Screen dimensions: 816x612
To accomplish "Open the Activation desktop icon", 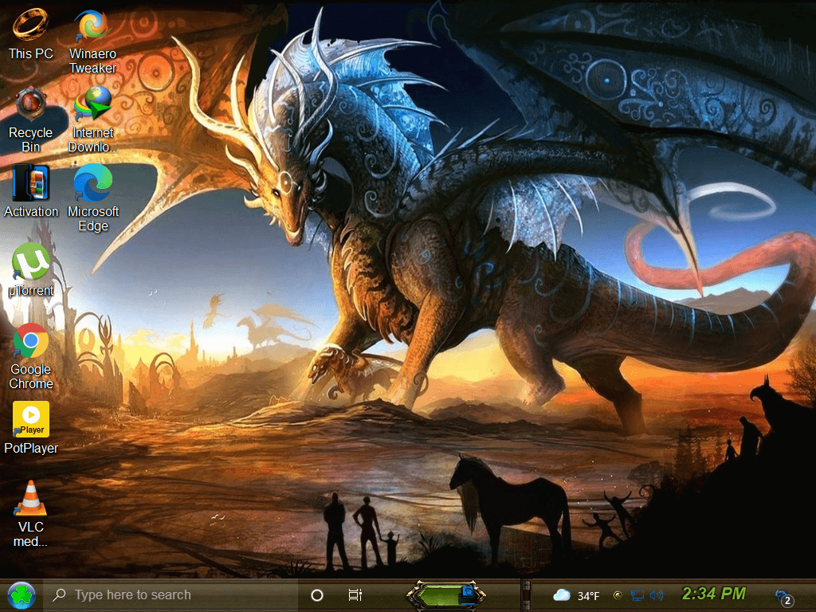I will [31, 191].
